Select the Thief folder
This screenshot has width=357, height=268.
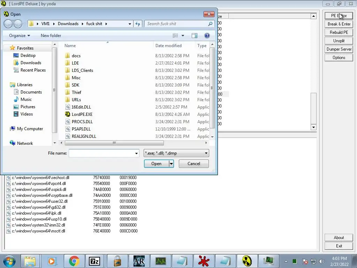point(76,92)
